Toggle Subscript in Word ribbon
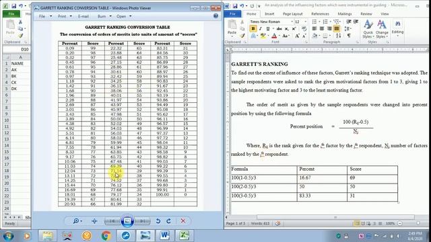The height and width of the screenshot is (242, 431). [x=286, y=28]
